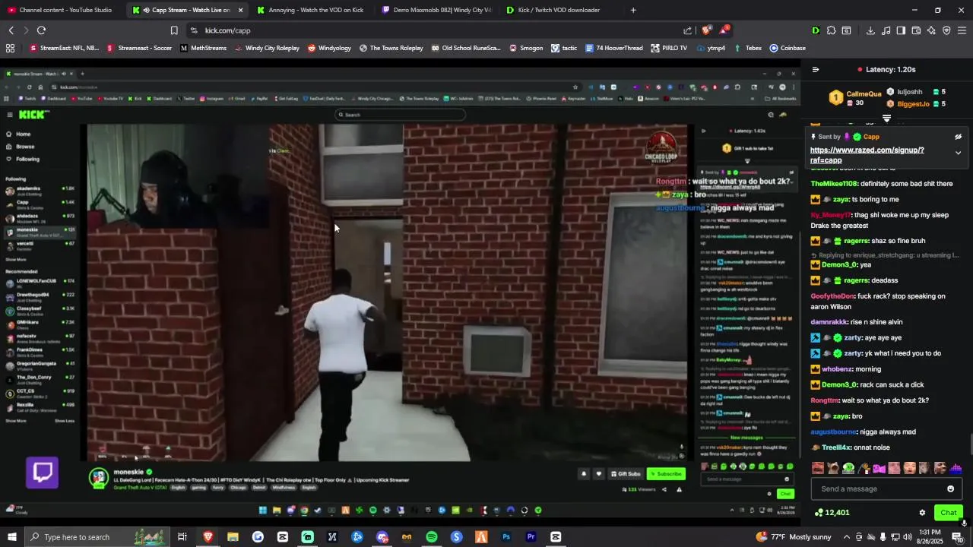Open the Windows notification center

click(958, 537)
